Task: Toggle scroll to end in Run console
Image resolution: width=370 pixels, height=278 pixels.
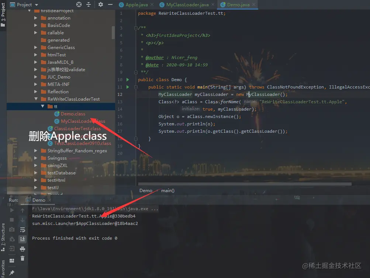Action: point(23,239)
